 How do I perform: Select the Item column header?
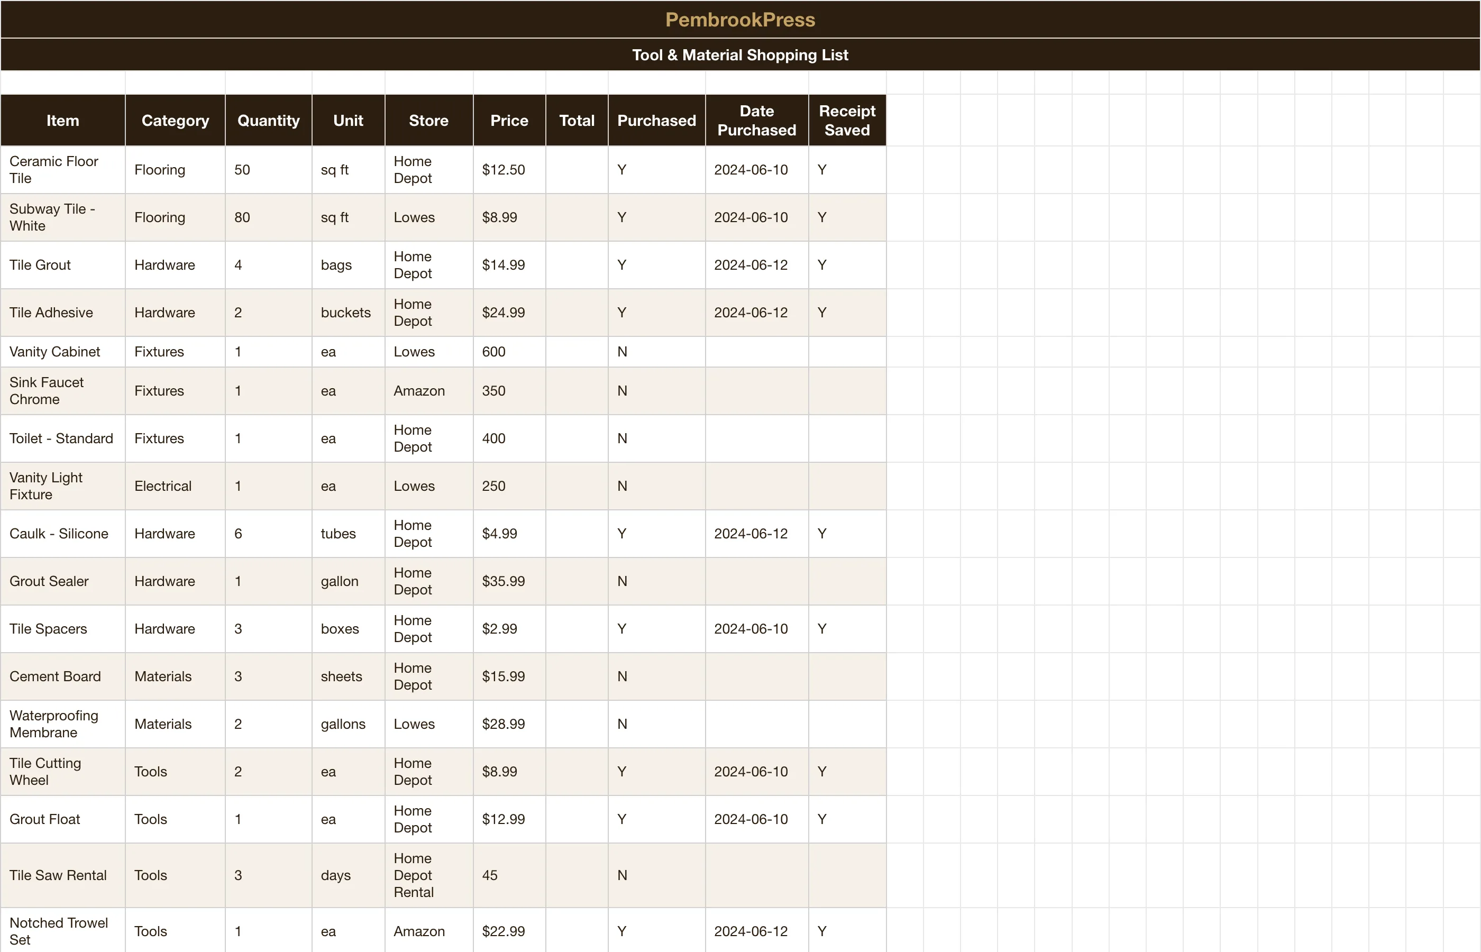(x=63, y=121)
